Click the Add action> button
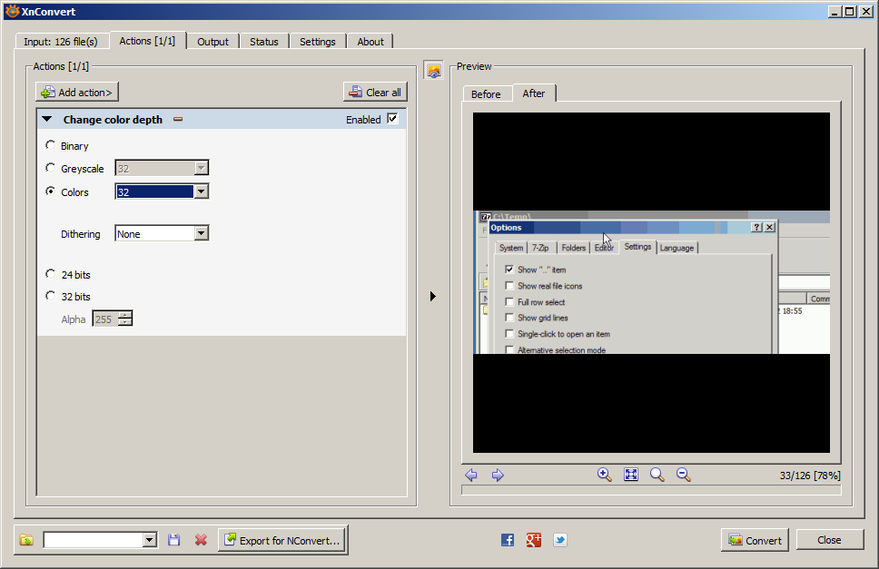 point(77,92)
